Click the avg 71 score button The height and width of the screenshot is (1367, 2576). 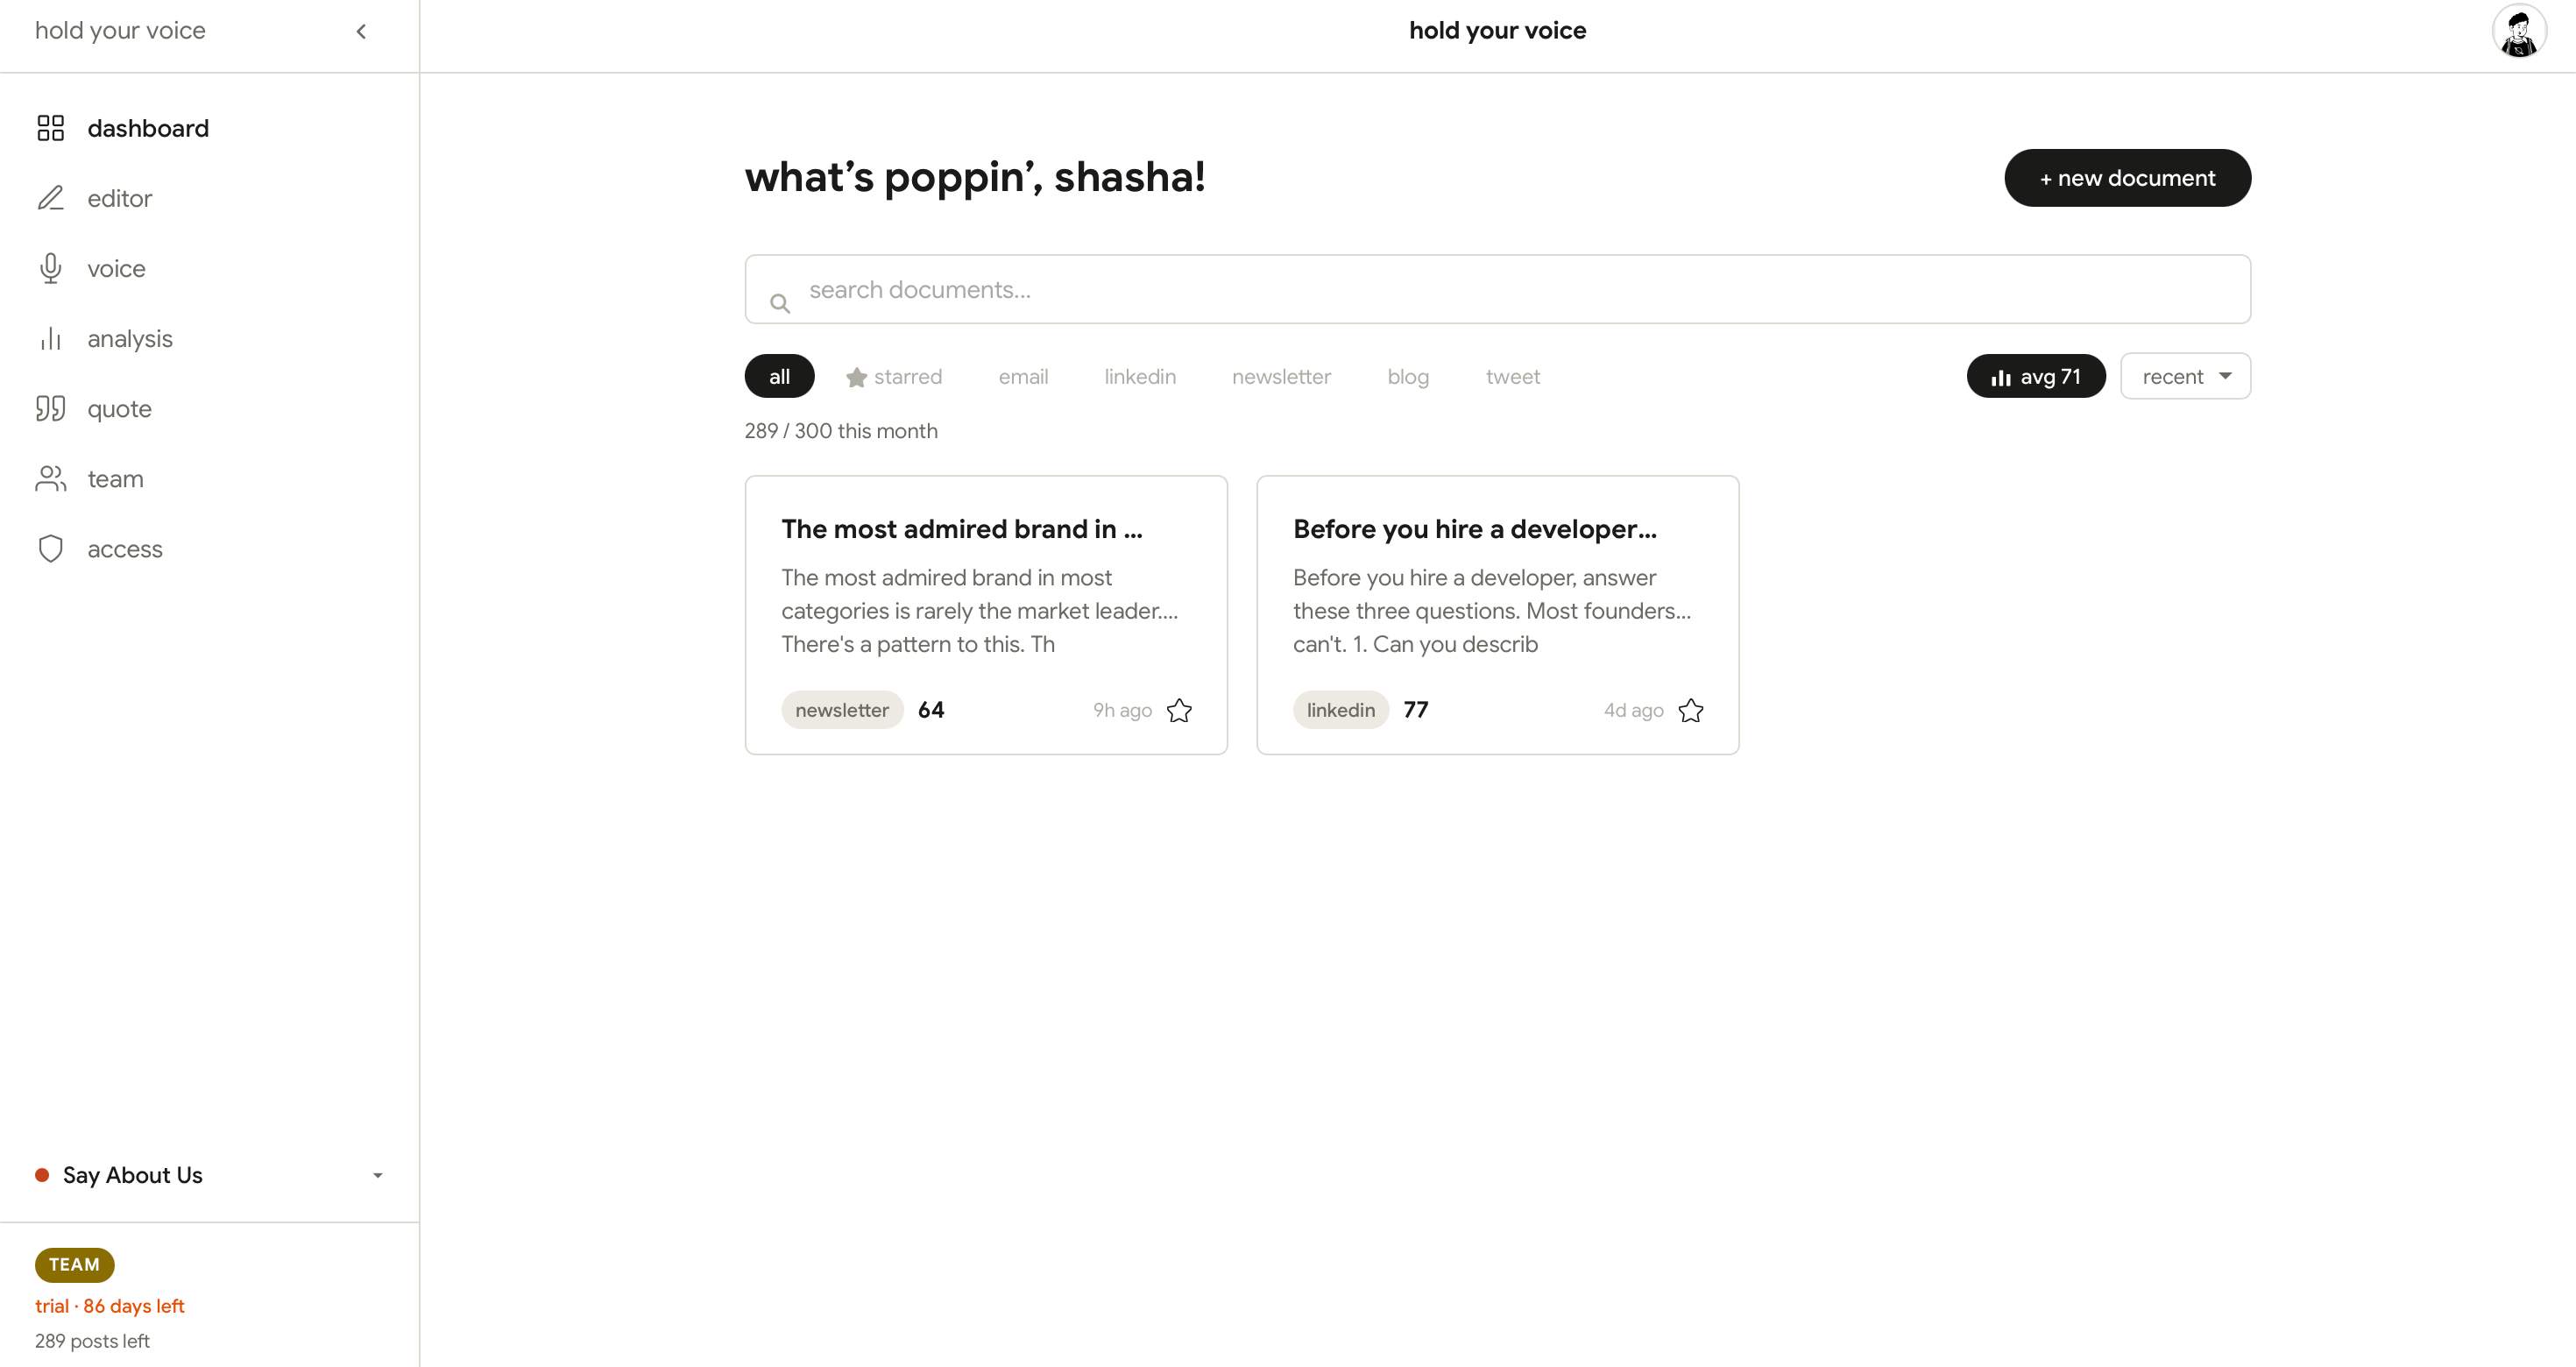tap(2035, 377)
